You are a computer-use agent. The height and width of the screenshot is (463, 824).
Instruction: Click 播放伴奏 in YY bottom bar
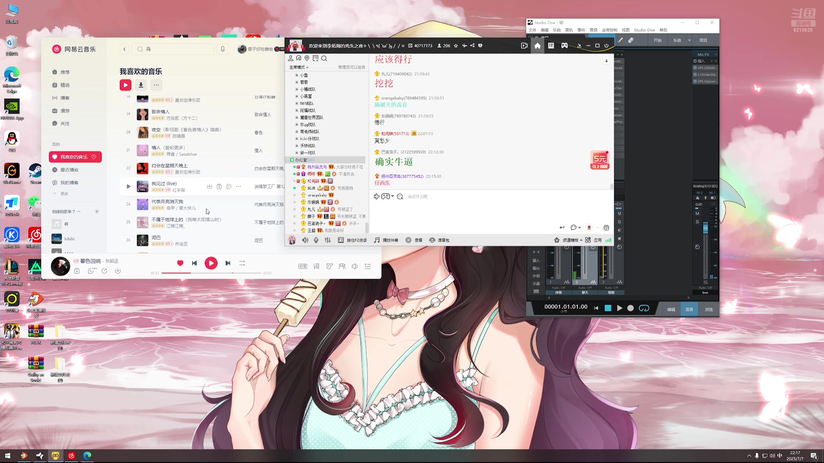pos(386,240)
